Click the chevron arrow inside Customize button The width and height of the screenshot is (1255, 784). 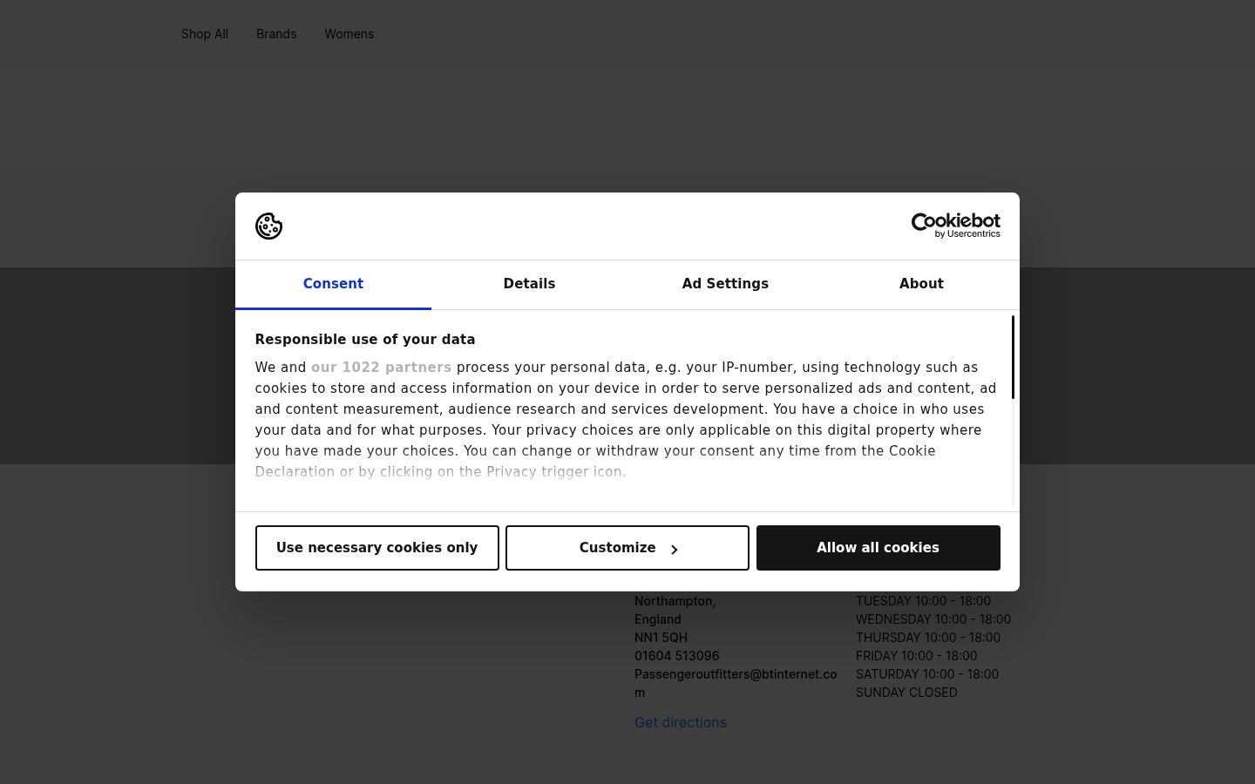pos(674,549)
